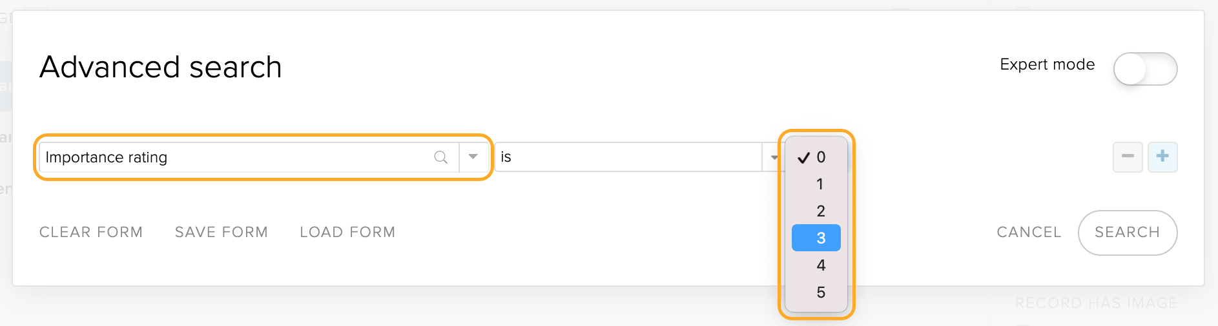1218x326 pixels.
Task: Open the 'is' operator dropdown arrow
Action: tap(773, 157)
